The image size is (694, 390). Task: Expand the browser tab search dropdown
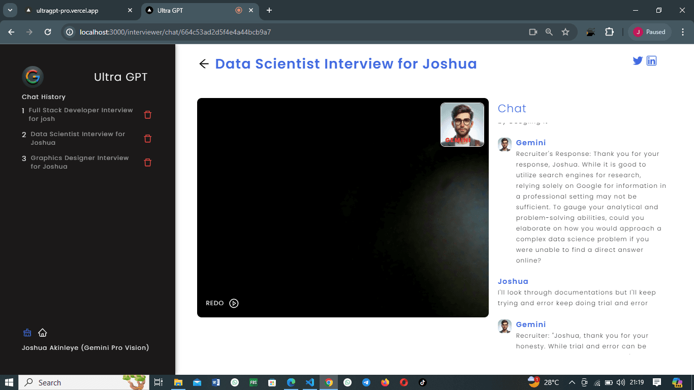pyautogui.click(x=9, y=10)
